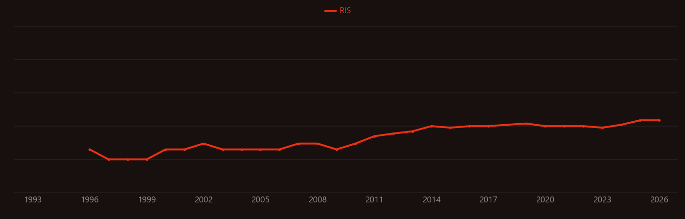Click the 1993 x-axis label
Screen dimensions: 685x219
click(x=33, y=200)
